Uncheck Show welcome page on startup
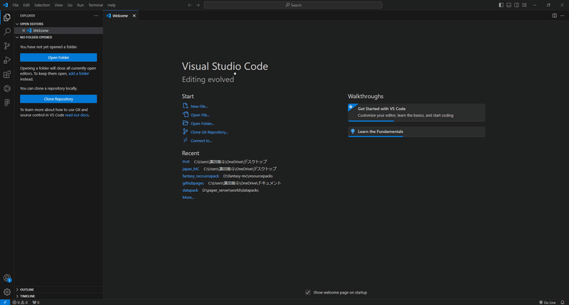 click(x=308, y=292)
